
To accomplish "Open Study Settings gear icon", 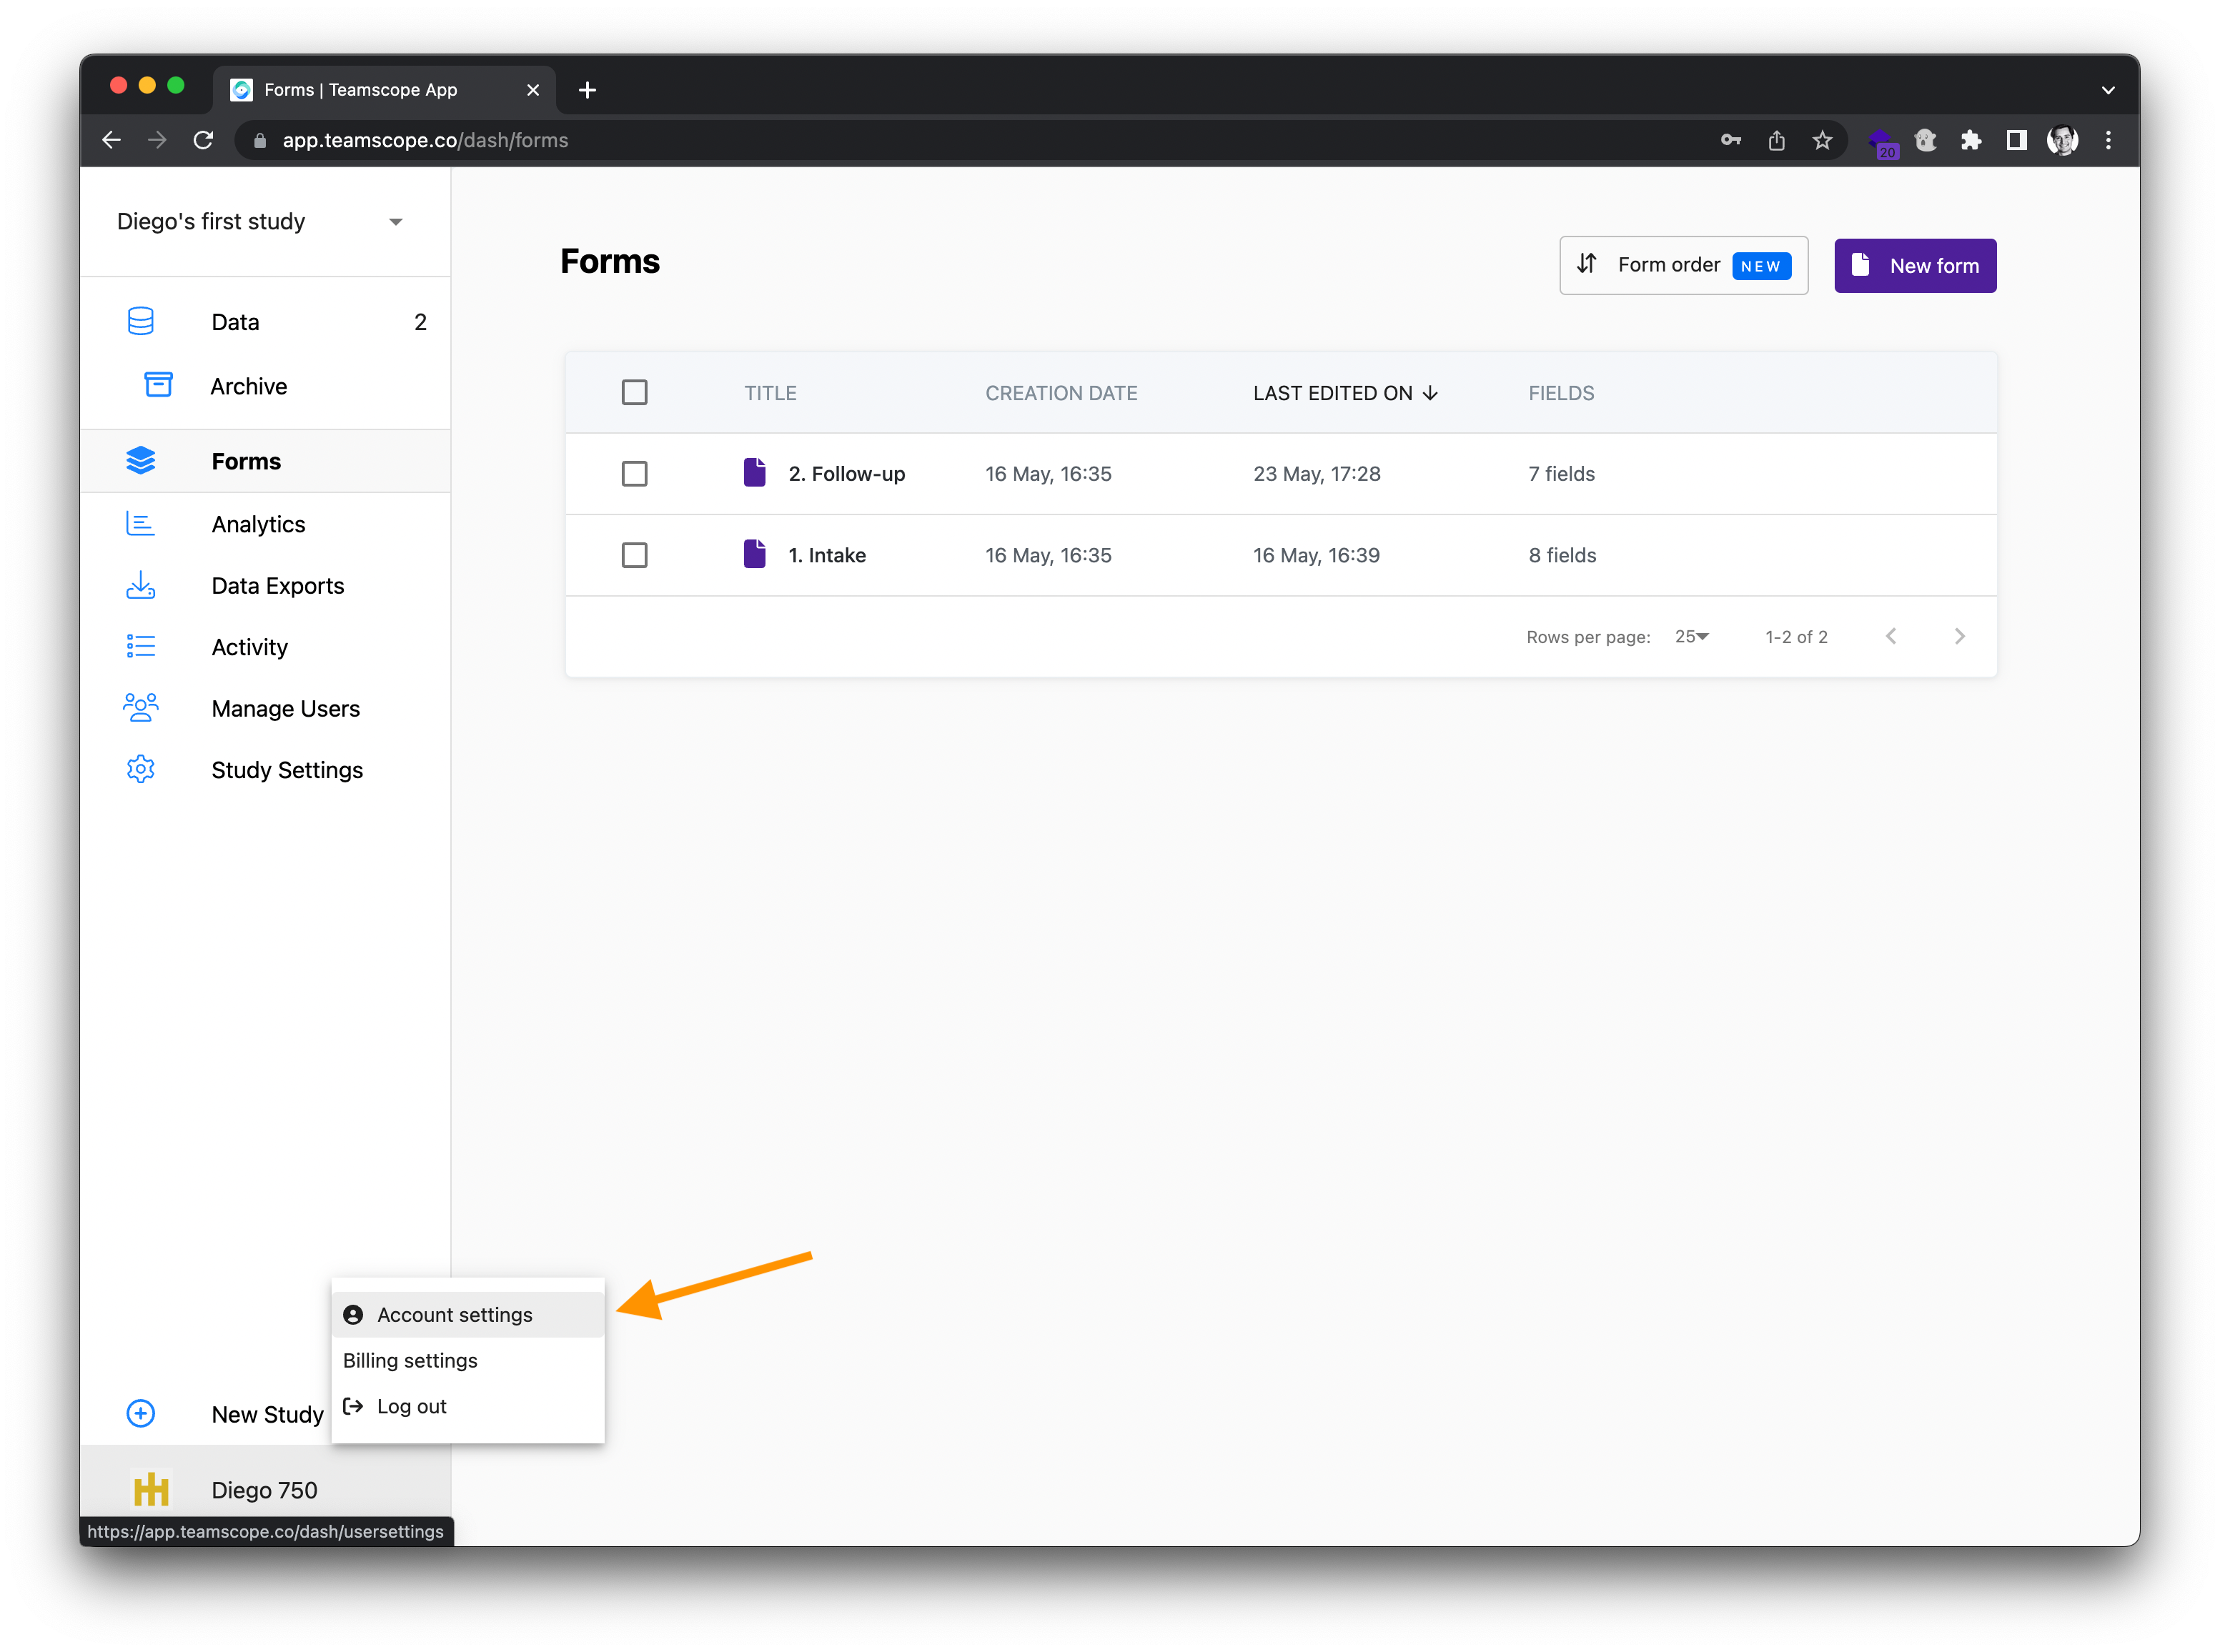I will (141, 769).
